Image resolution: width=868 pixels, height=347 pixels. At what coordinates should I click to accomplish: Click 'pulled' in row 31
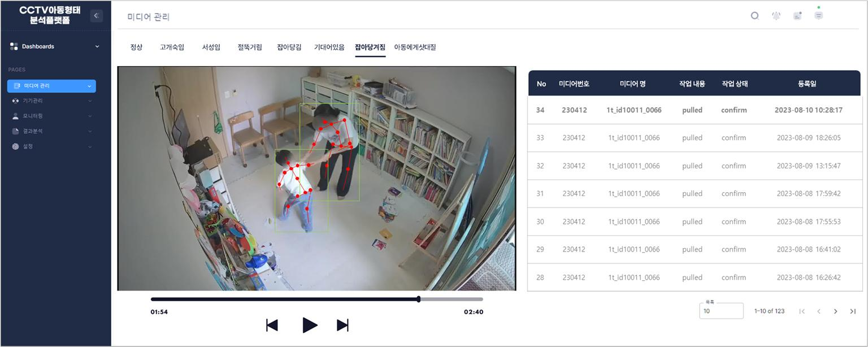pos(692,194)
